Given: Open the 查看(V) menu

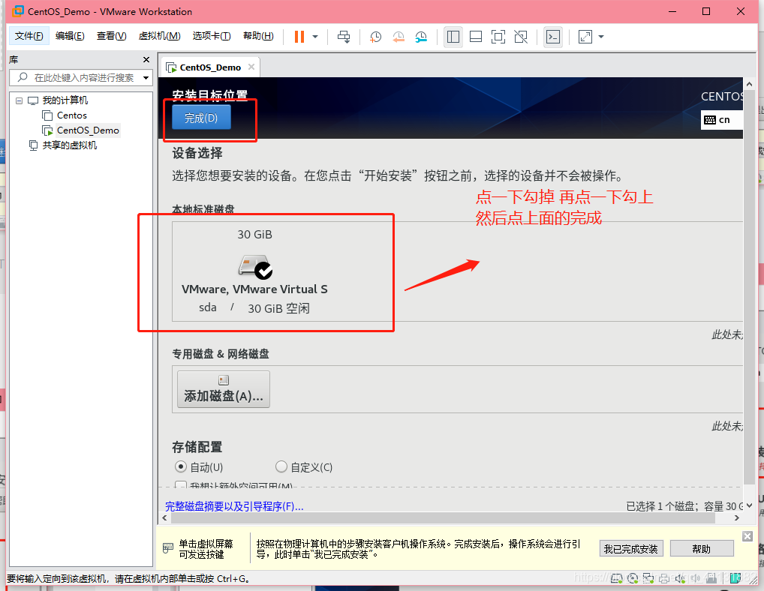Looking at the screenshot, I should tap(111, 36).
